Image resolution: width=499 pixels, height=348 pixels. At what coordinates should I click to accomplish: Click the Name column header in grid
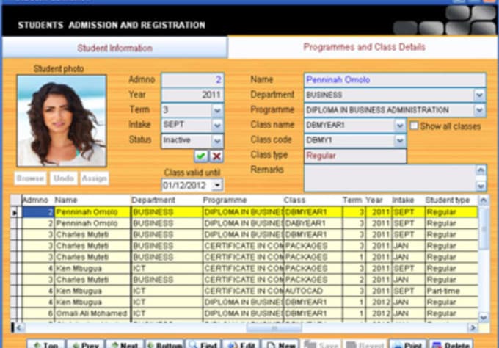(92, 200)
